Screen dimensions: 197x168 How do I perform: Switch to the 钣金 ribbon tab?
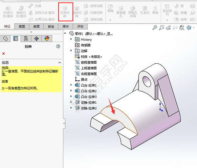(51, 27)
